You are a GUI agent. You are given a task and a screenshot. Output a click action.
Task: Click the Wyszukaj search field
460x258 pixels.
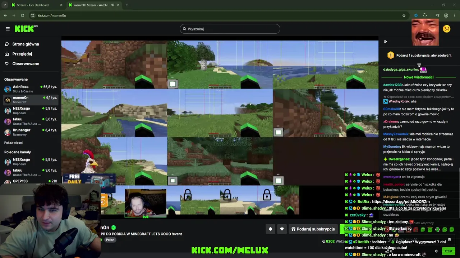[230, 29]
